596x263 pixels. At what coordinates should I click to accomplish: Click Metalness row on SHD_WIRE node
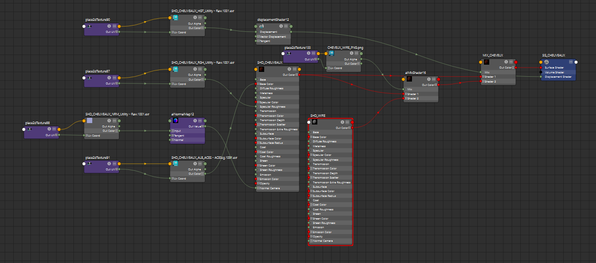[x=331, y=146]
